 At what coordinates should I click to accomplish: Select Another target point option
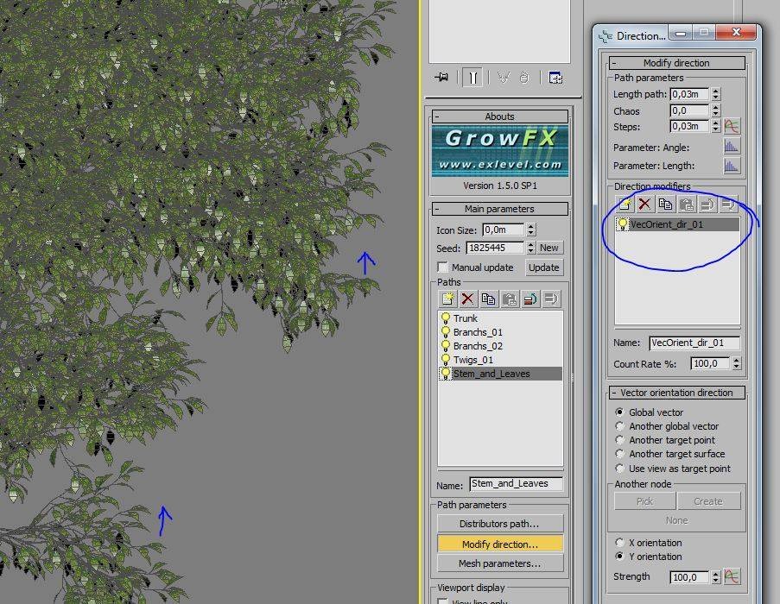619,440
